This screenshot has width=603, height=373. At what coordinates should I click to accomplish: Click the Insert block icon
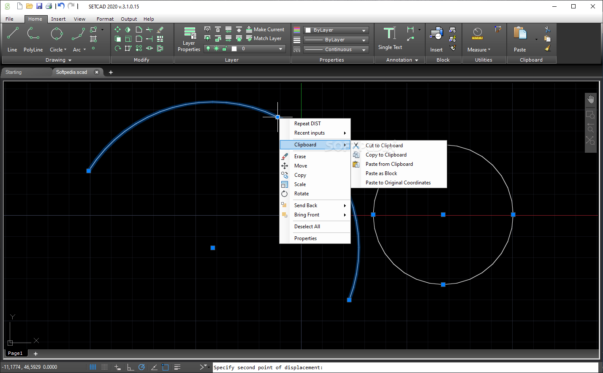[x=436, y=39]
